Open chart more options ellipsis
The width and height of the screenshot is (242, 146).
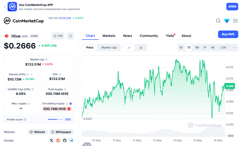pos(234,48)
